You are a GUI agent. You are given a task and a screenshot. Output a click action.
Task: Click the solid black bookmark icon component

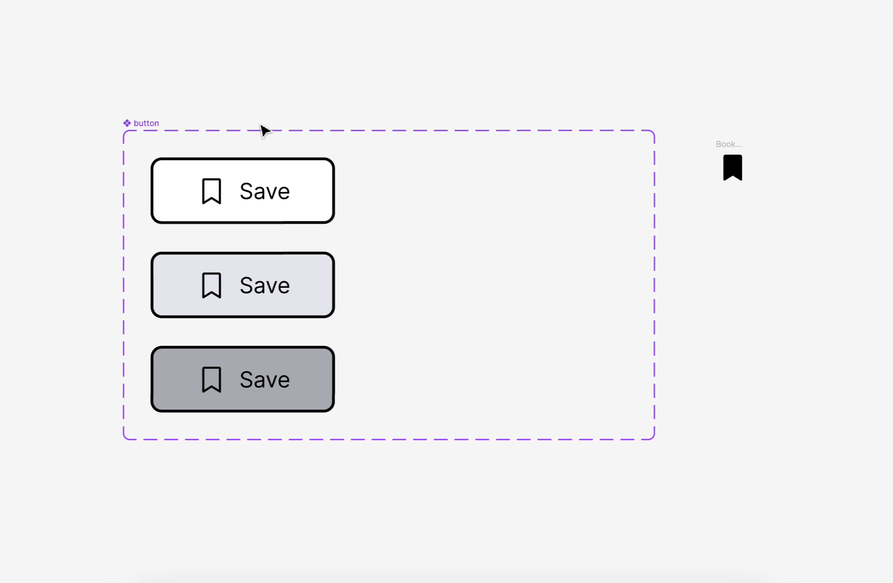pos(733,167)
